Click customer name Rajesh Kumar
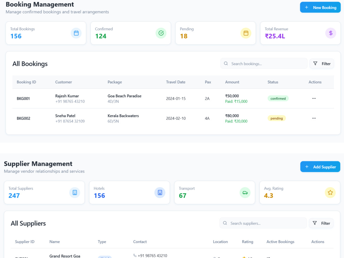Screen dimensions: 344x258 click(x=67, y=96)
